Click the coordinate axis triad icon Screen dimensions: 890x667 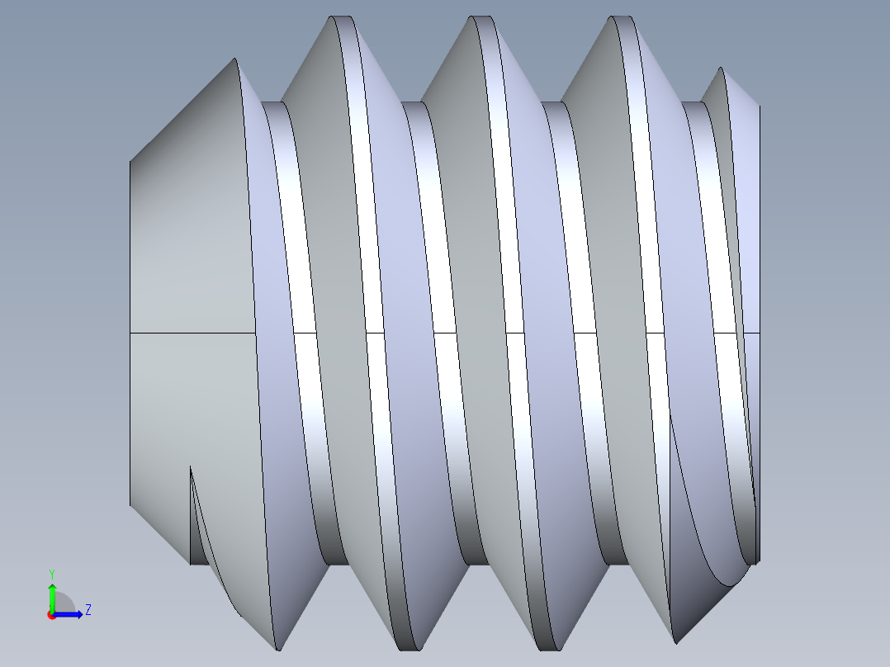(69, 594)
